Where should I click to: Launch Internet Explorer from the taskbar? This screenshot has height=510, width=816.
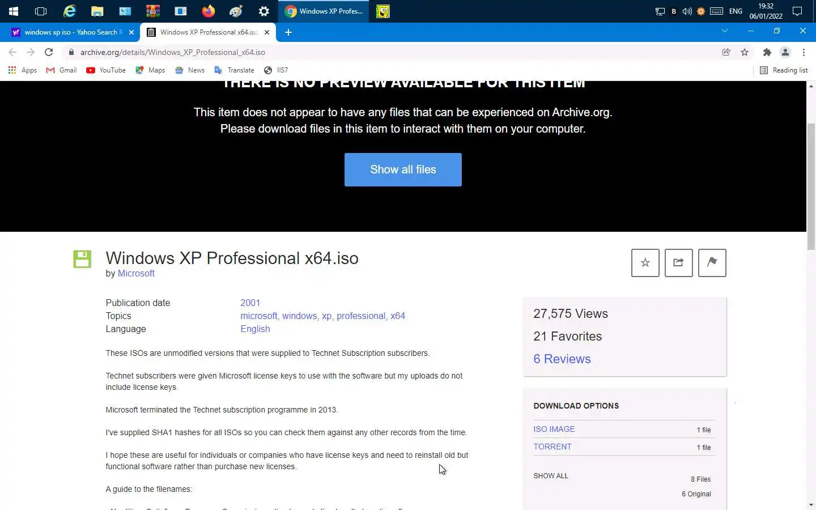coord(69,11)
